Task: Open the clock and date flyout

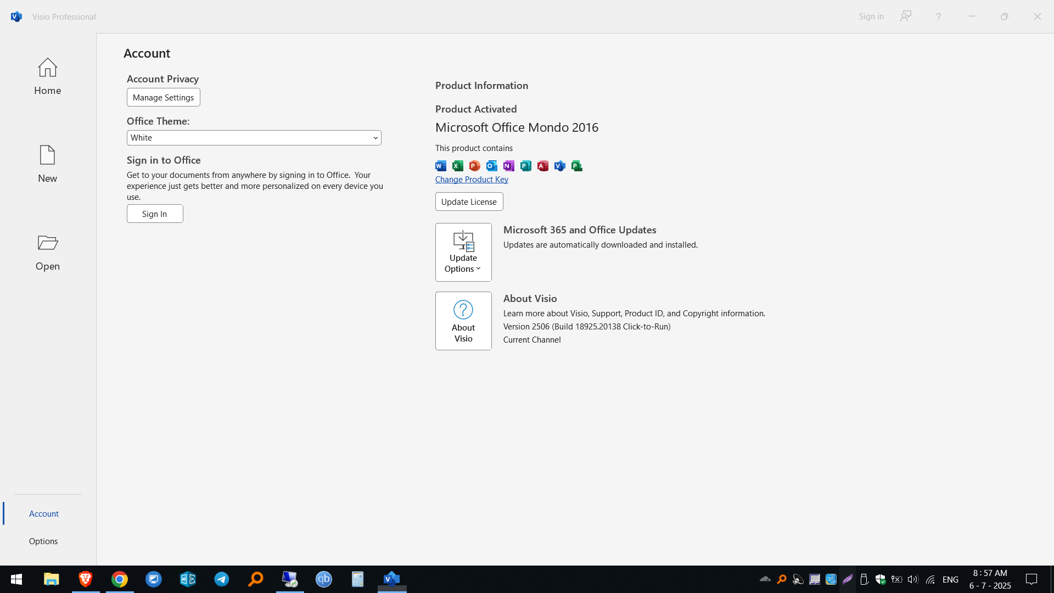Action: (x=990, y=579)
